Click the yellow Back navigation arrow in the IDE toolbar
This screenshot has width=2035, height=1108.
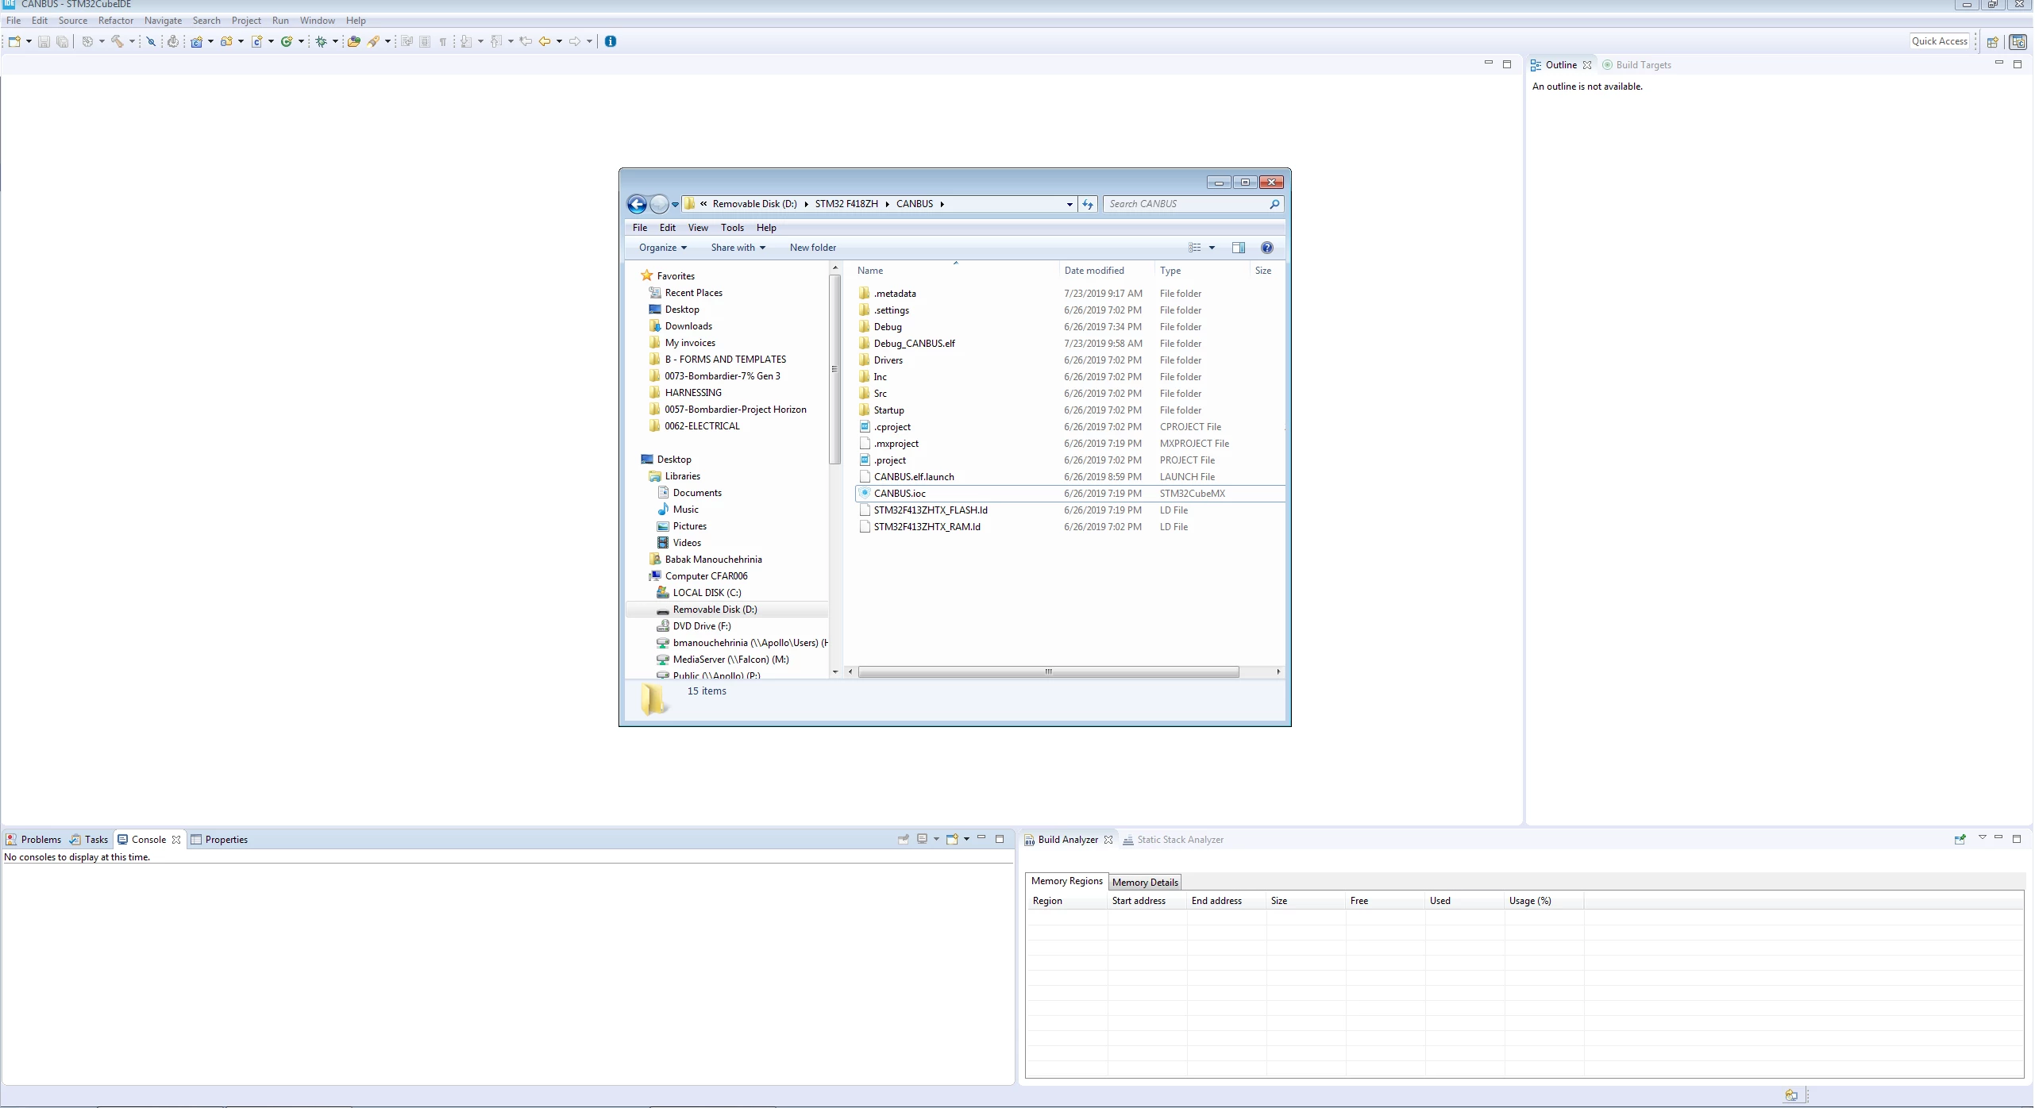[545, 41]
